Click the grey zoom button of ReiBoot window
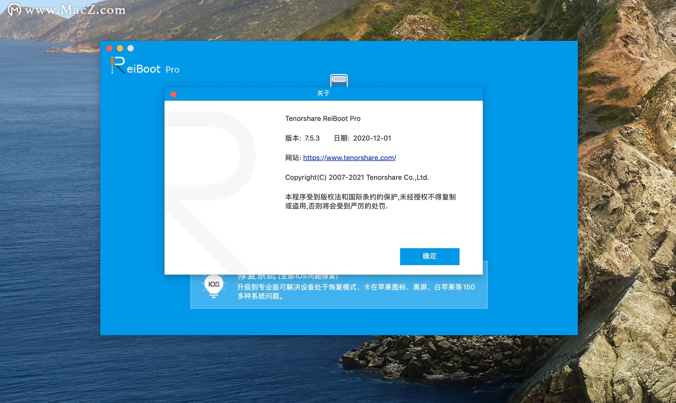This screenshot has height=403, width=676. tap(131, 48)
